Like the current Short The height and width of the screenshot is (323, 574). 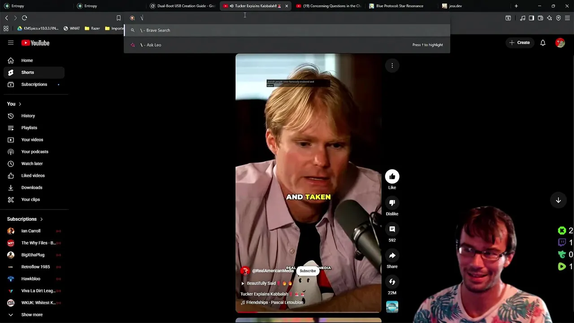pos(392,177)
